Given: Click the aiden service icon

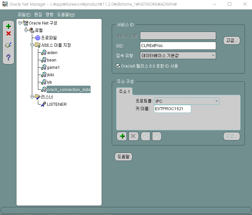Looking at the screenshot, I should [x=44, y=52].
